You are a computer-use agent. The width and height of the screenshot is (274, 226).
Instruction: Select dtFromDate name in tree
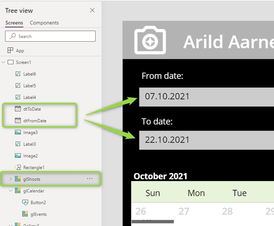pos(35,121)
